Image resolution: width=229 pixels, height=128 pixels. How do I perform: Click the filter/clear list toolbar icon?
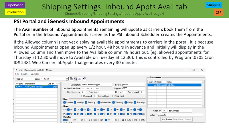click(71, 79)
